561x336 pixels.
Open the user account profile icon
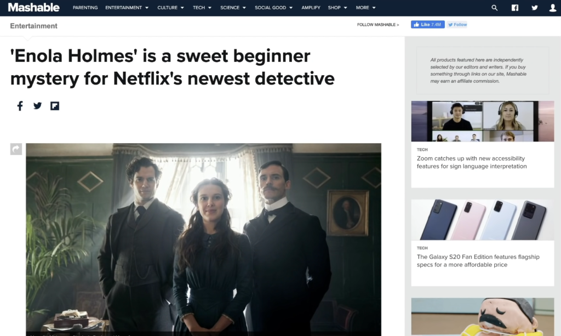pyautogui.click(x=553, y=8)
